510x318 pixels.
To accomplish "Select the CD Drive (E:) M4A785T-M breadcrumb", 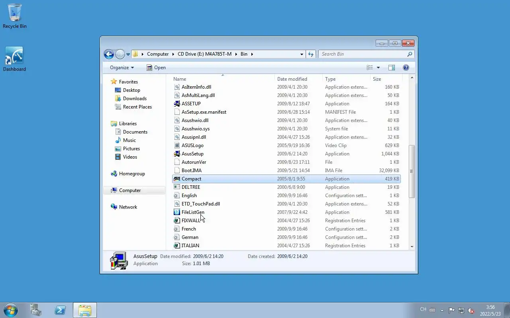I will [x=204, y=54].
